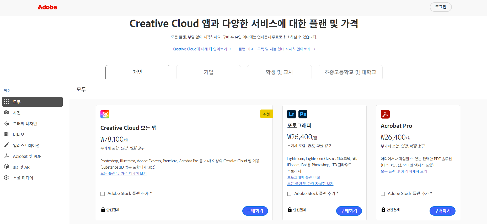Viewport: 487px width, 224px height.
Task: Click the Lightroom Lr icon
Action: coord(291,114)
